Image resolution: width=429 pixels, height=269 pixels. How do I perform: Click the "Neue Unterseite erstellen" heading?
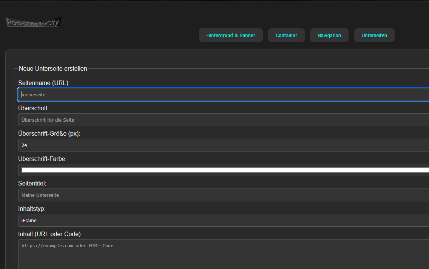click(x=53, y=69)
